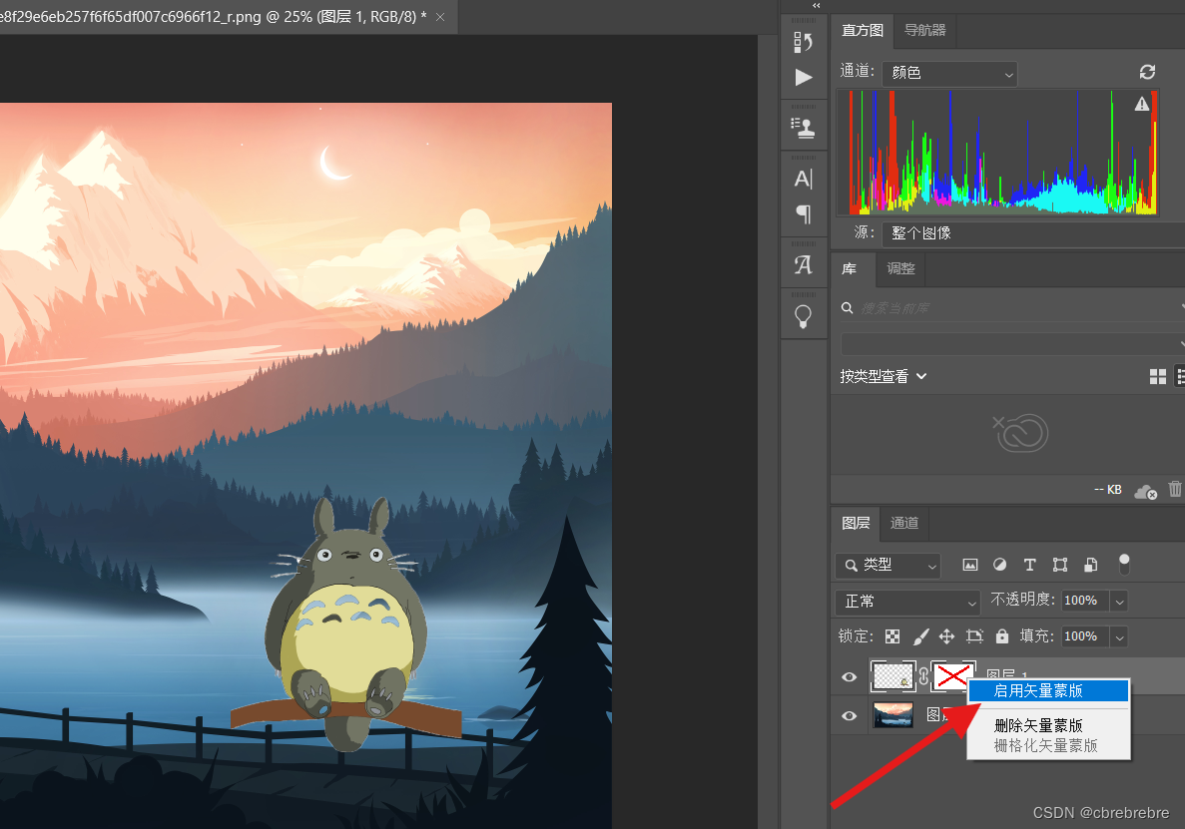Screen dimensions: 1185x829
Task: Filter layers by shape layers icon
Action: pyautogui.click(x=1060, y=565)
